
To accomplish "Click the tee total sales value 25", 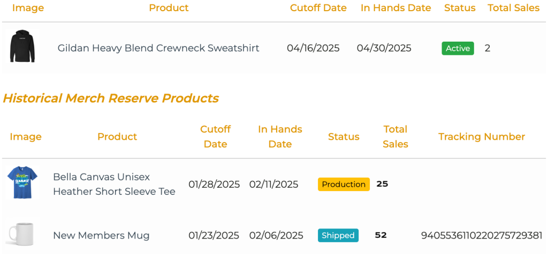I will click(382, 184).
